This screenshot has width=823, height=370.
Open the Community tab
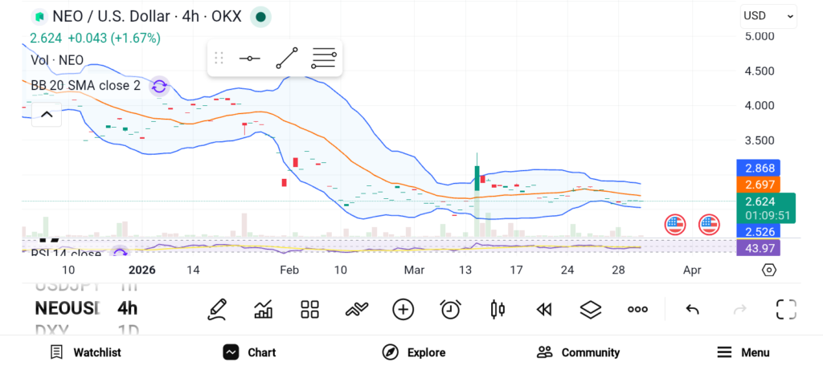point(578,352)
